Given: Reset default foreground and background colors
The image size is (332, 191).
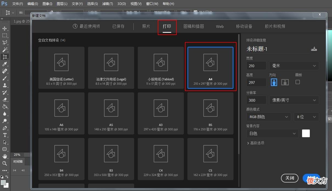Looking at the screenshot, I should 2,177.
